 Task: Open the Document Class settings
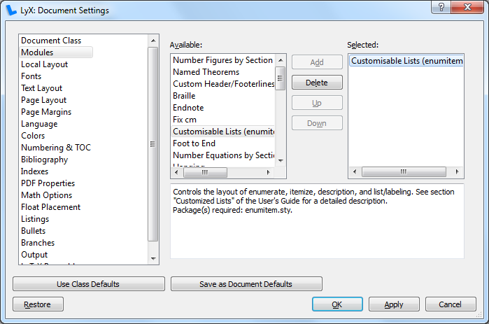[51, 41]
